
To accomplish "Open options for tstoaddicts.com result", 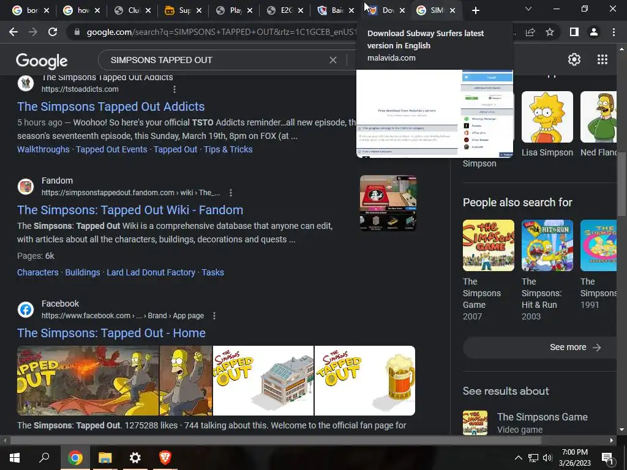I will click(174, 89).
